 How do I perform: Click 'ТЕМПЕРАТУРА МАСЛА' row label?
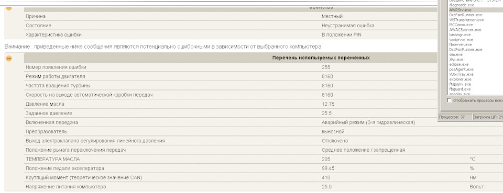coord(52,159)
